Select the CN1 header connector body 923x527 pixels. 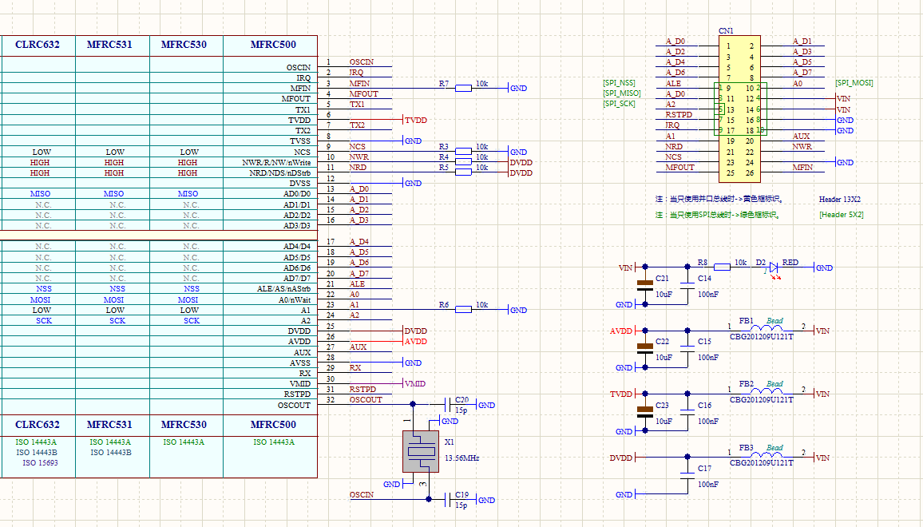click(739, 109)
